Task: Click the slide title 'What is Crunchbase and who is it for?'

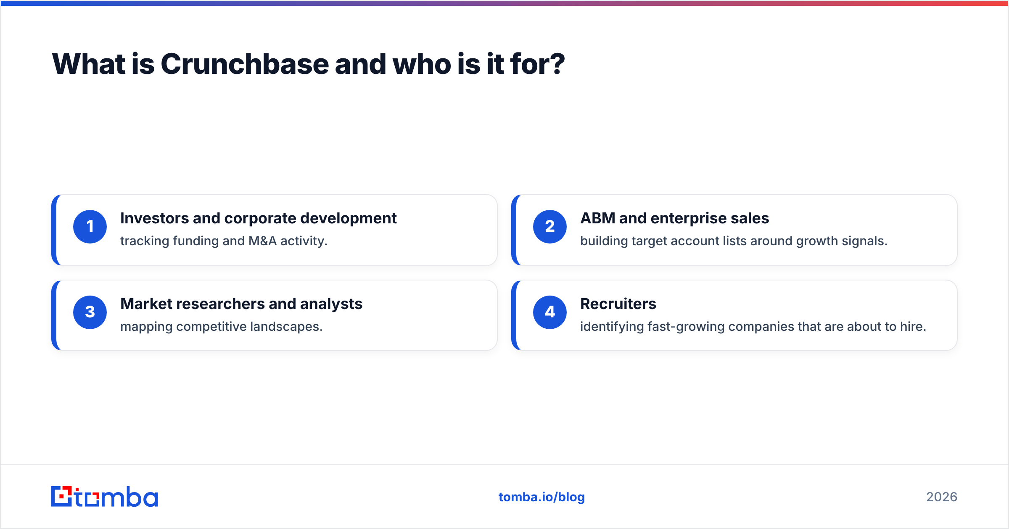Action: pyautogui.click(x=309, y=64)
